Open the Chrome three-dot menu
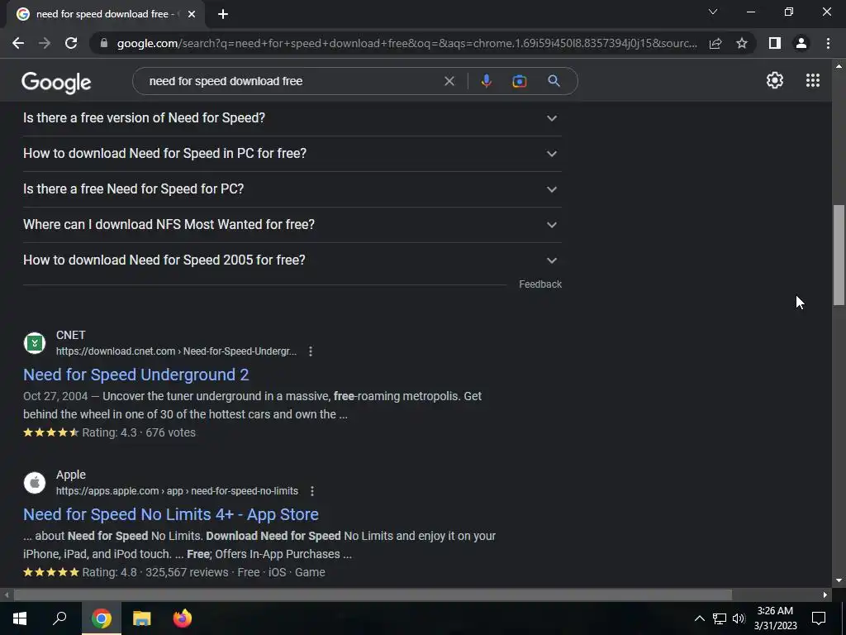This screenshot has height=635, width=846. click(828, 43)
